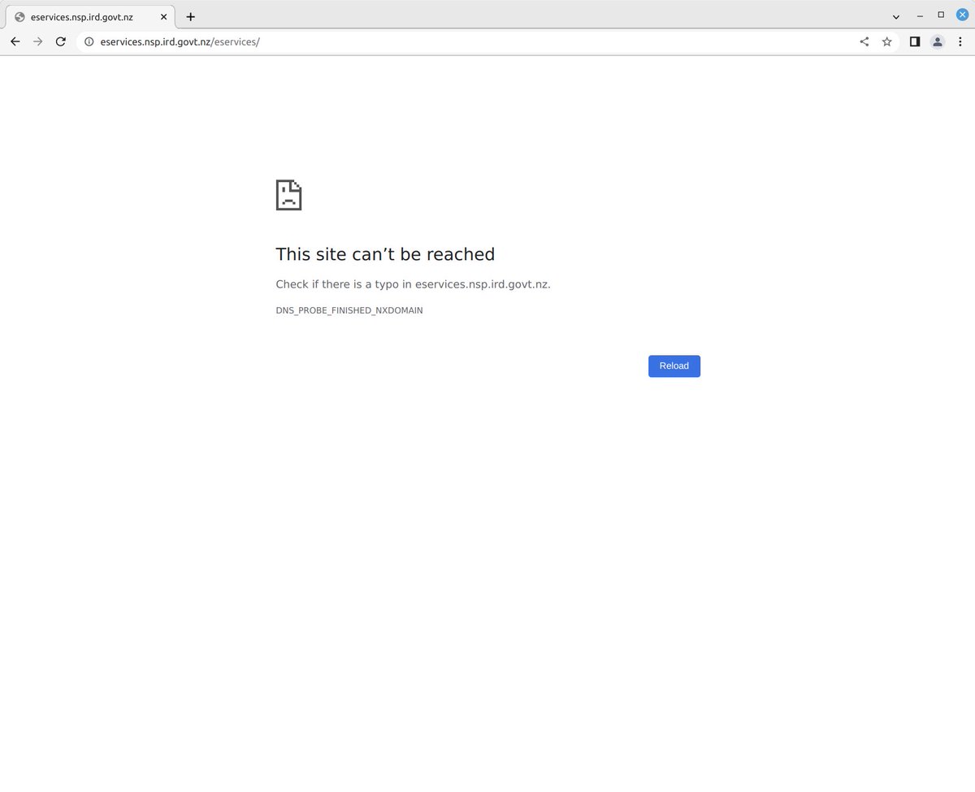This screenshot has width=975, height=792.
Task: Select the eservices.nsp.ird.govt.nz tab
Action: [90, 16]
